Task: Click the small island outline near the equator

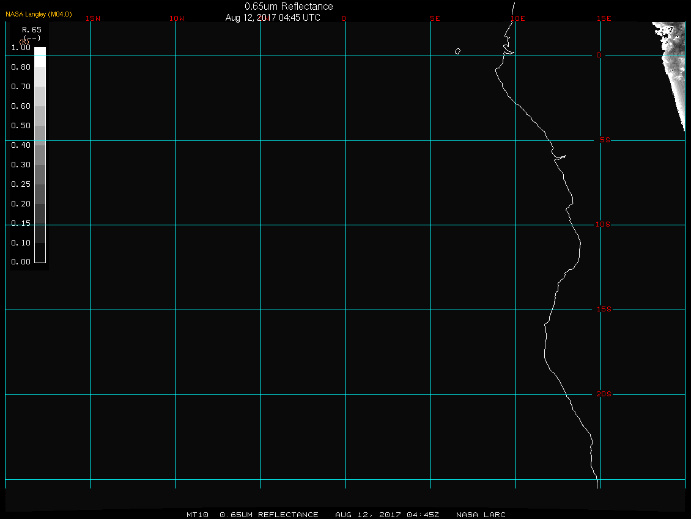Action: (x=457, y=51)
